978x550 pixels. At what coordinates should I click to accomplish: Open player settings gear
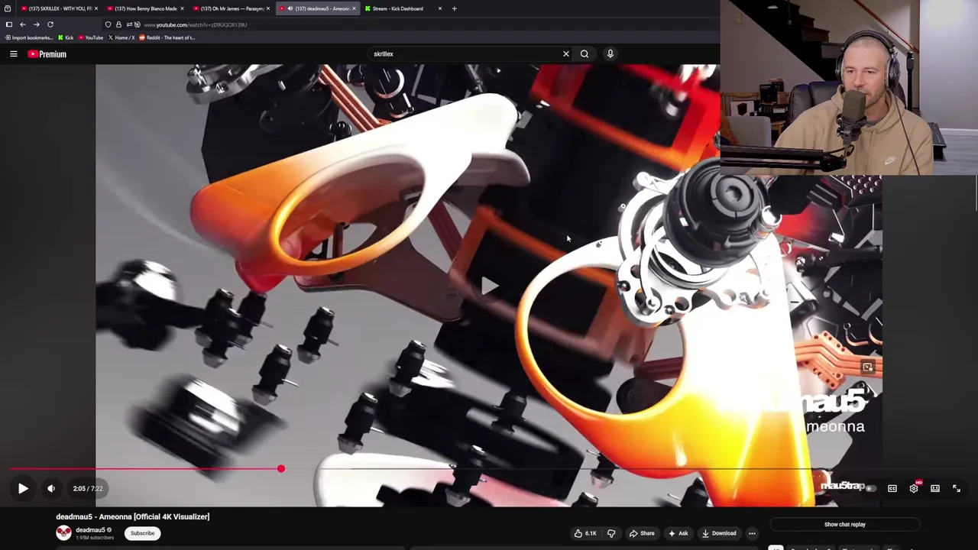pos(914,488)
